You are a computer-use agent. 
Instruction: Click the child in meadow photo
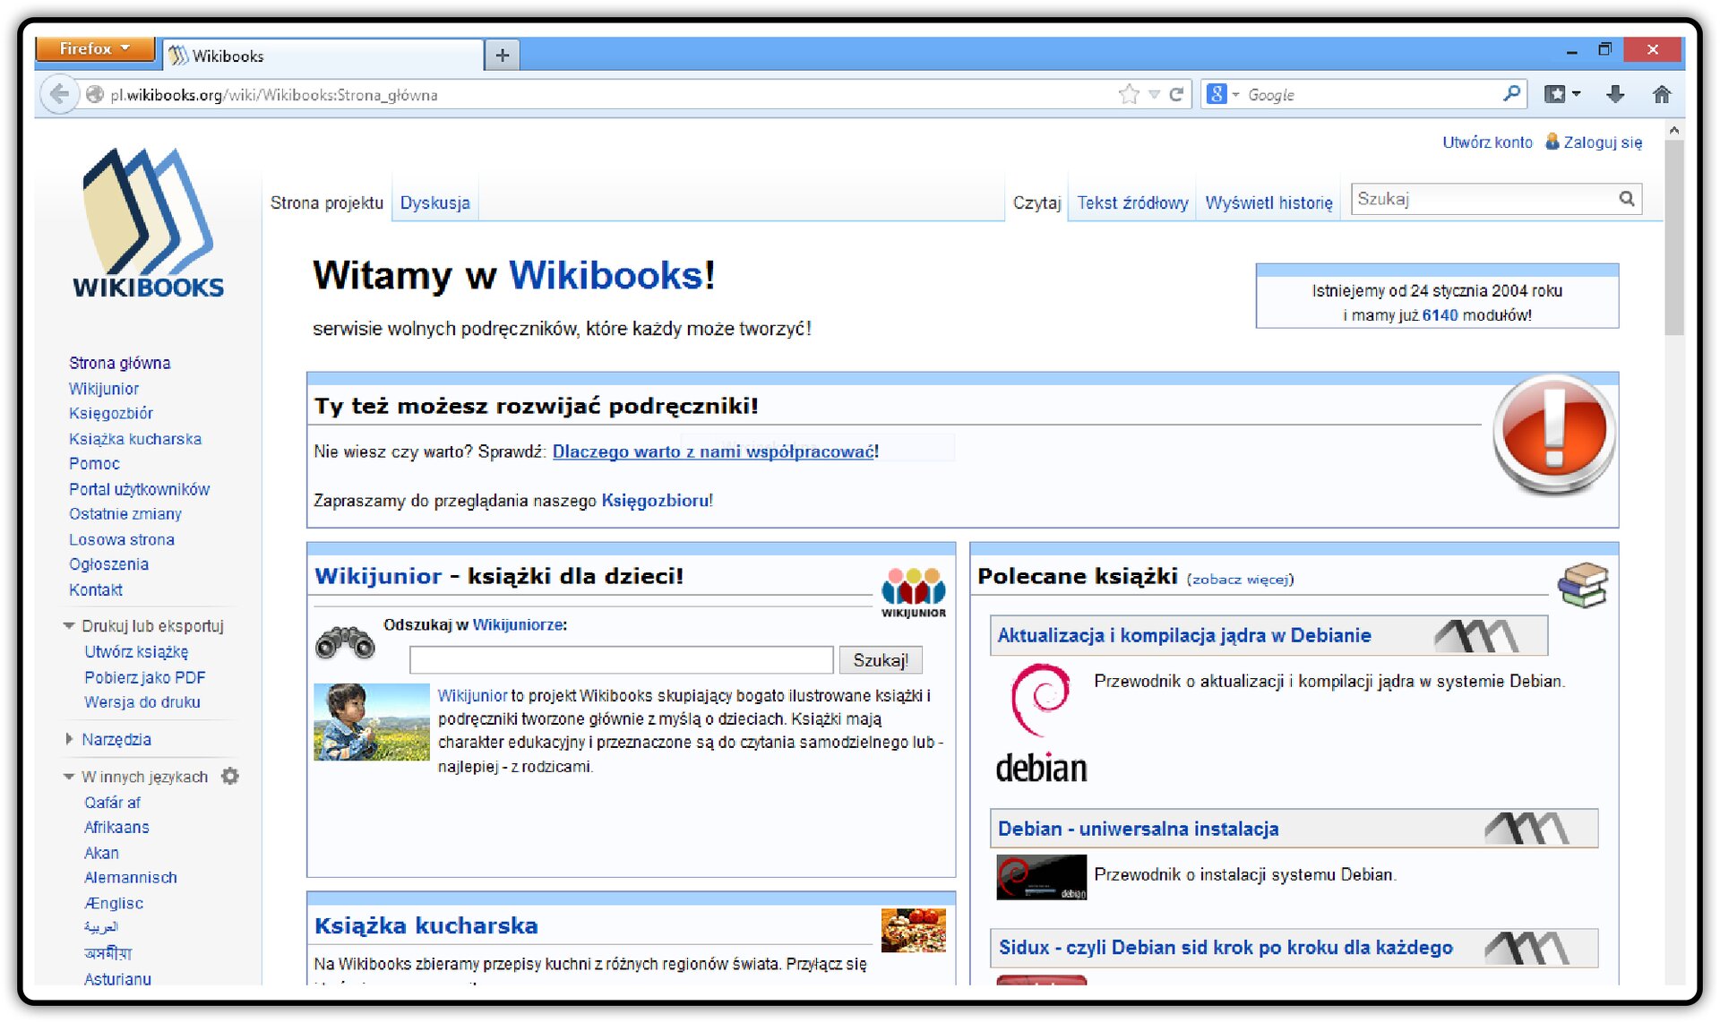pyautogui.click(x=372, y=722)
